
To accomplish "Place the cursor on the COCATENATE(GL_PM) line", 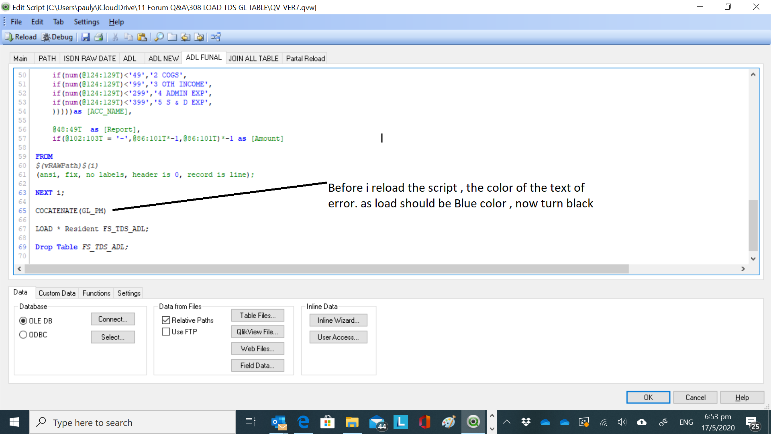I will [x=71, y=211].
